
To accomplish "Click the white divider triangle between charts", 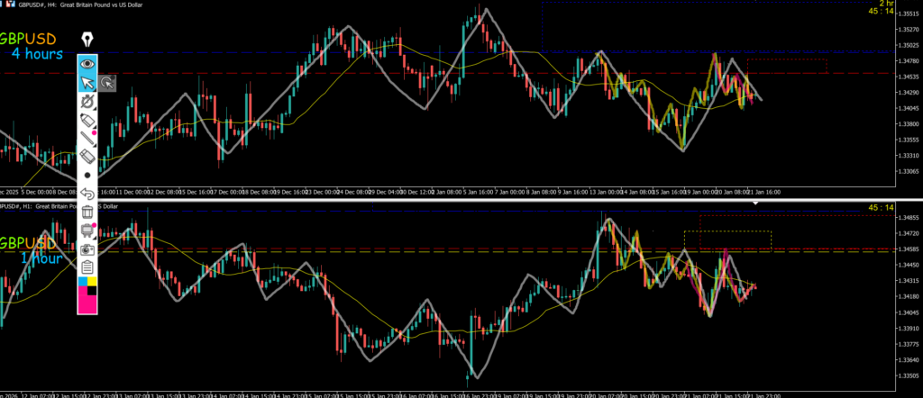I will tap(755, 204).
